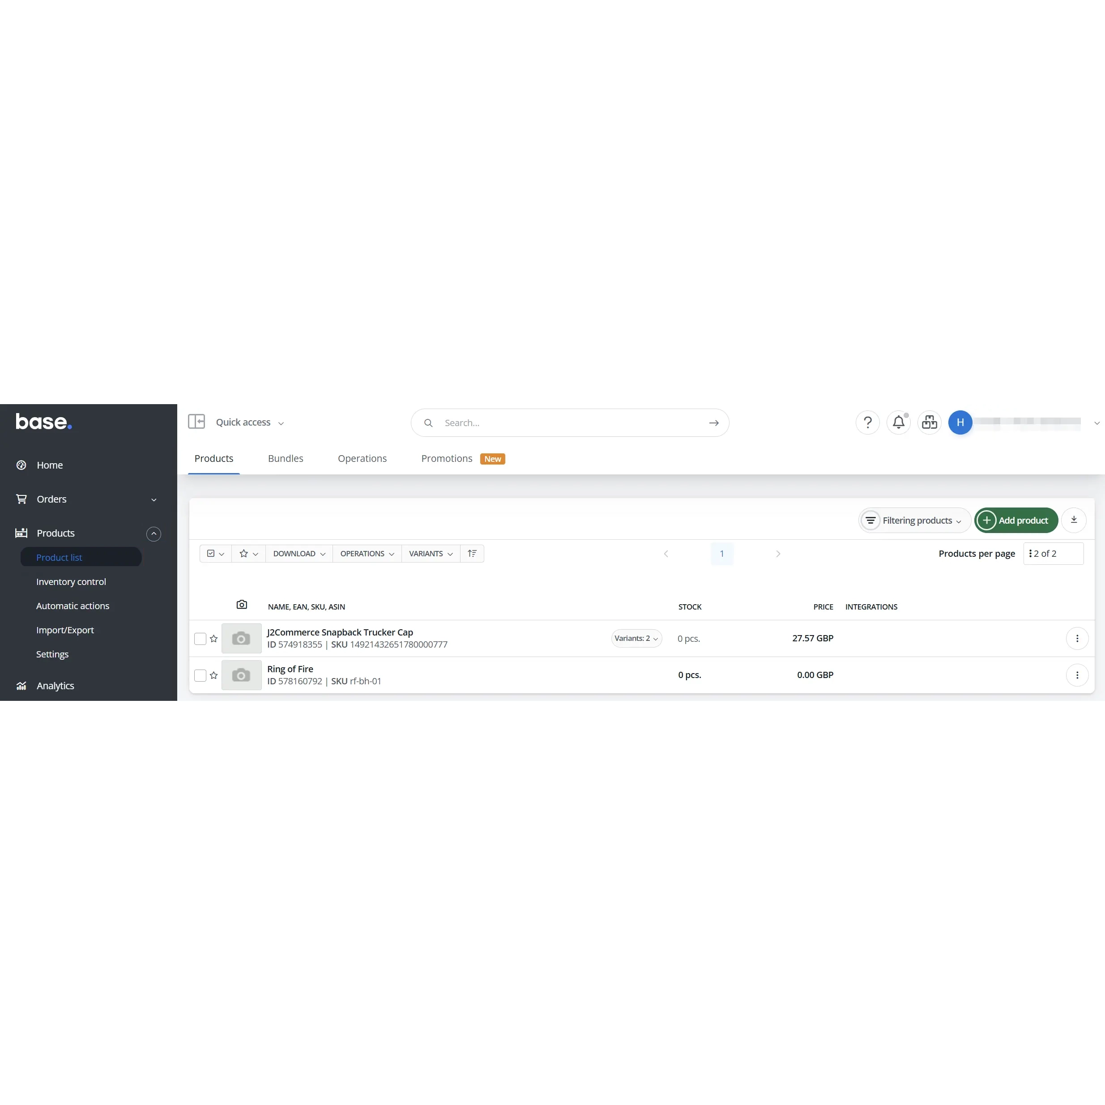The width and height of the screenshot is (1105, 1105).
Task: Open Inventory control in sidebar
Action: click(x=71, y=581)
